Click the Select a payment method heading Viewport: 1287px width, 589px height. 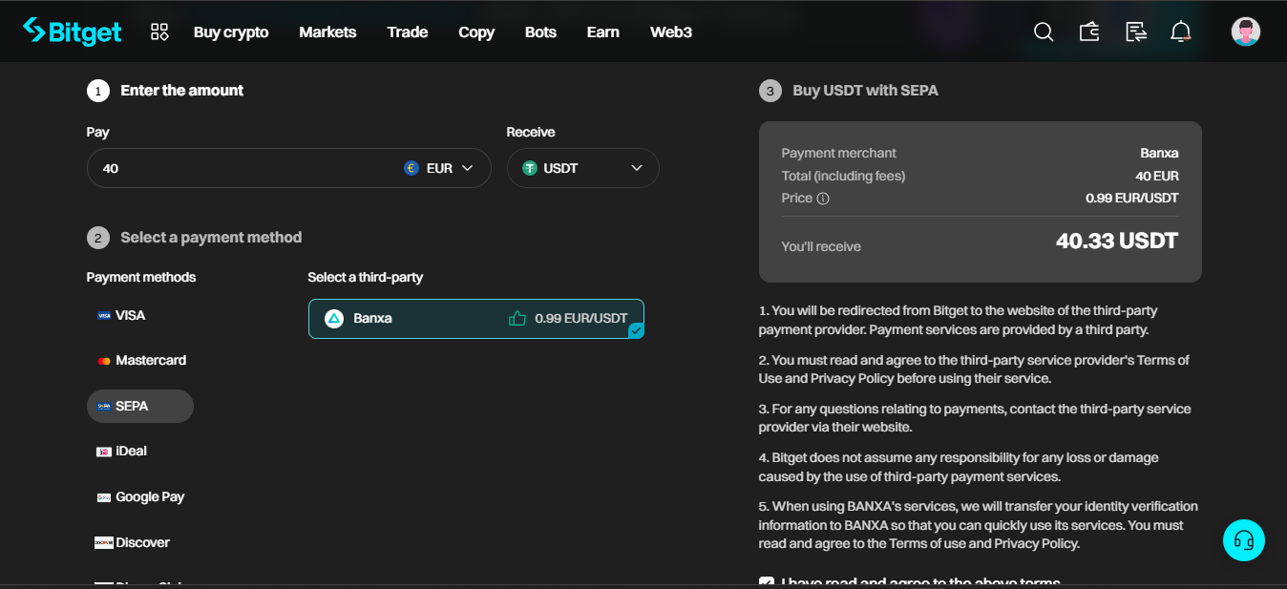211,238
